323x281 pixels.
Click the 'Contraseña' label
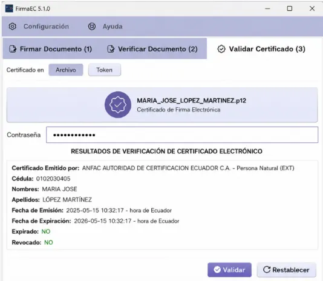[24, 135]
